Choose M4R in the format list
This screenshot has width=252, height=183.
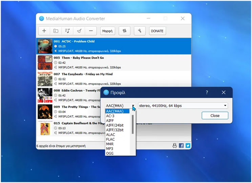point(117,144)
